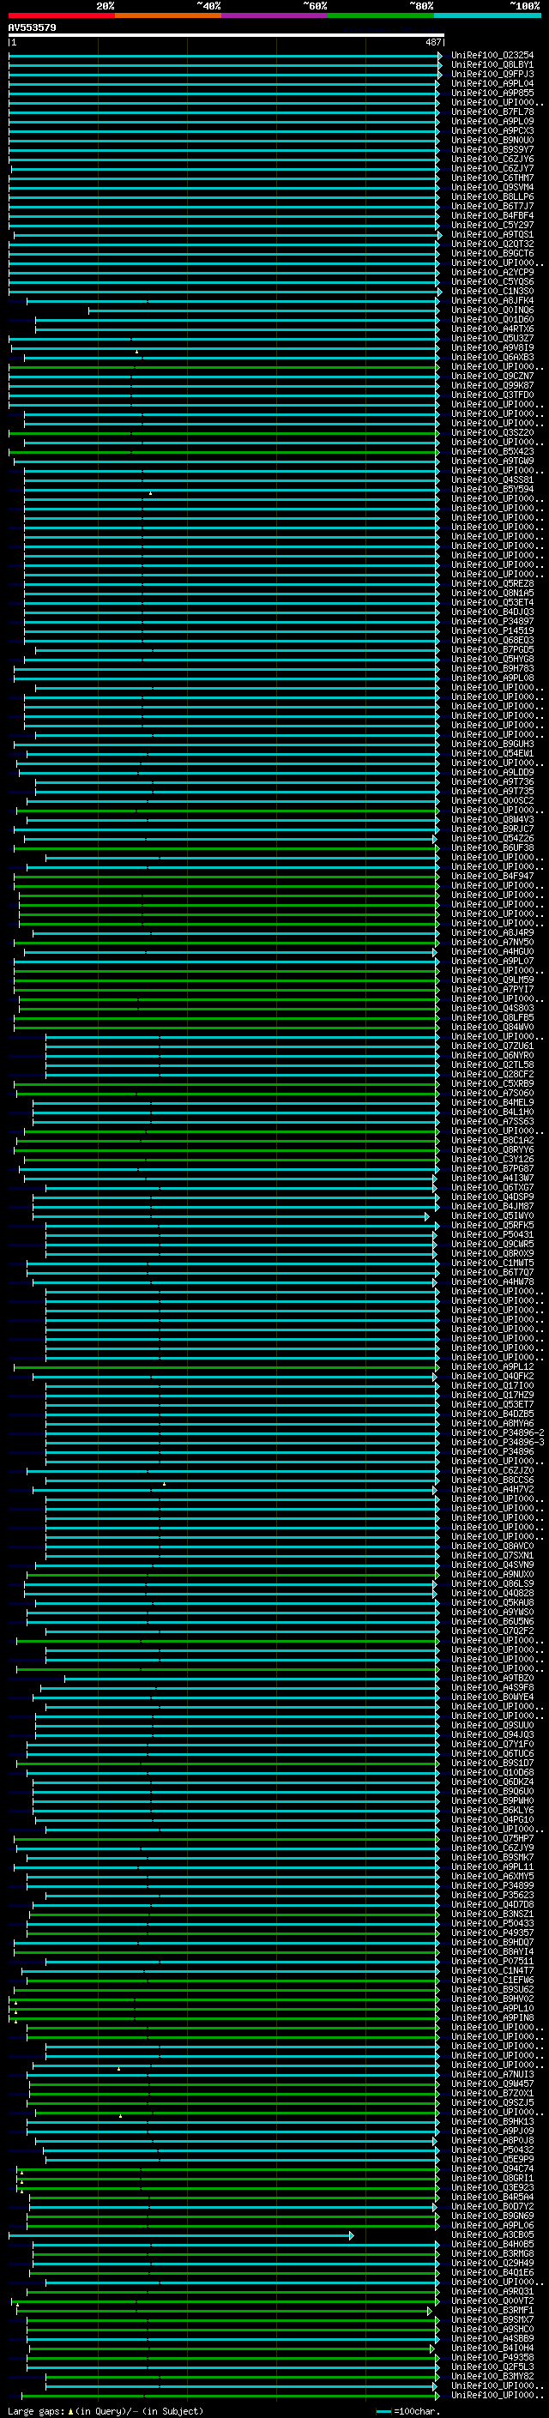Viewport: 549px width, 2418px height.
Task: Select the UniRef100_Q3SZ20 entry
Action: point(492,432)
